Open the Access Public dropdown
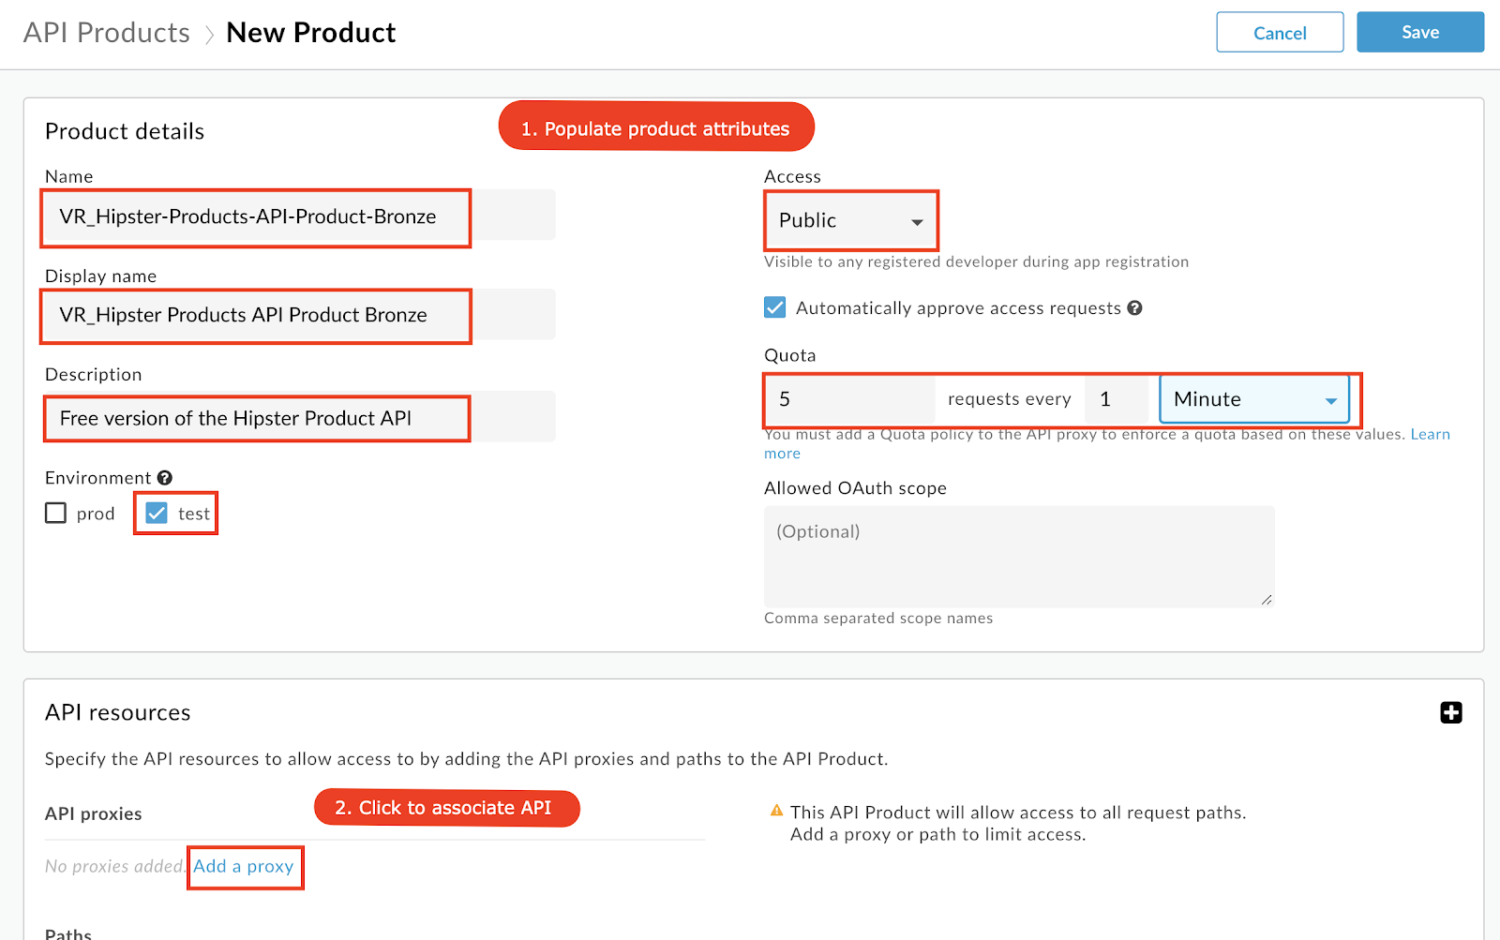This screenshot has width=1500, height=940. [x=851, y=220]
